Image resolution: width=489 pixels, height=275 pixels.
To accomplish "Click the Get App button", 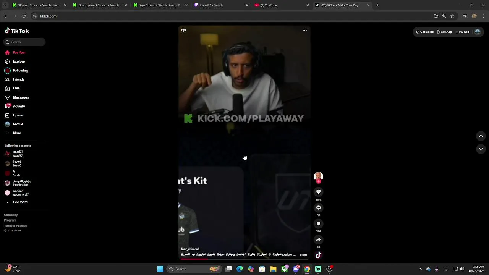I will (444, 32).
